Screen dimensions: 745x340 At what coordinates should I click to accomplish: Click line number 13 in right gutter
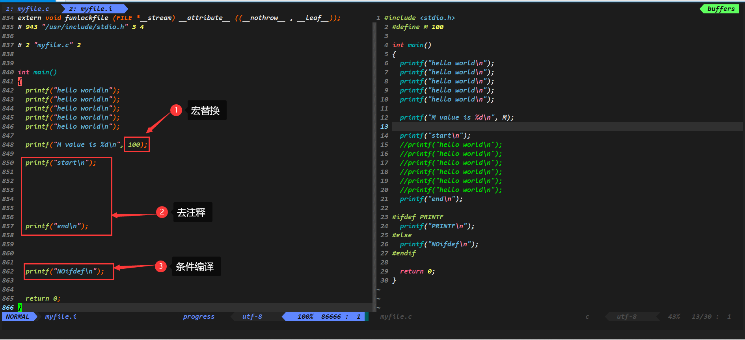pos(384,127)
